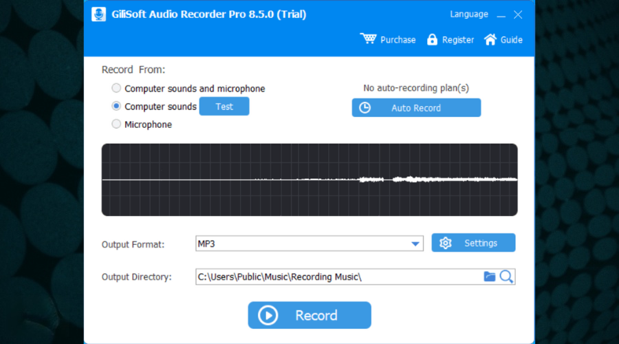Click the Register padlock icon
Viewport: 619px width, 344px height.
(x=432, y=39)
